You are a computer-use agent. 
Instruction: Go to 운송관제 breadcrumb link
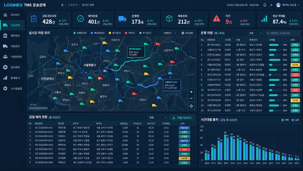click(73, 5)
